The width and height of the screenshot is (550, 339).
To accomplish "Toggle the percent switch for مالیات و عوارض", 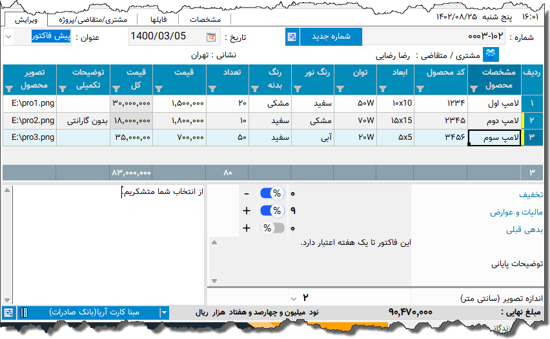I will click(x=272, y=211).
